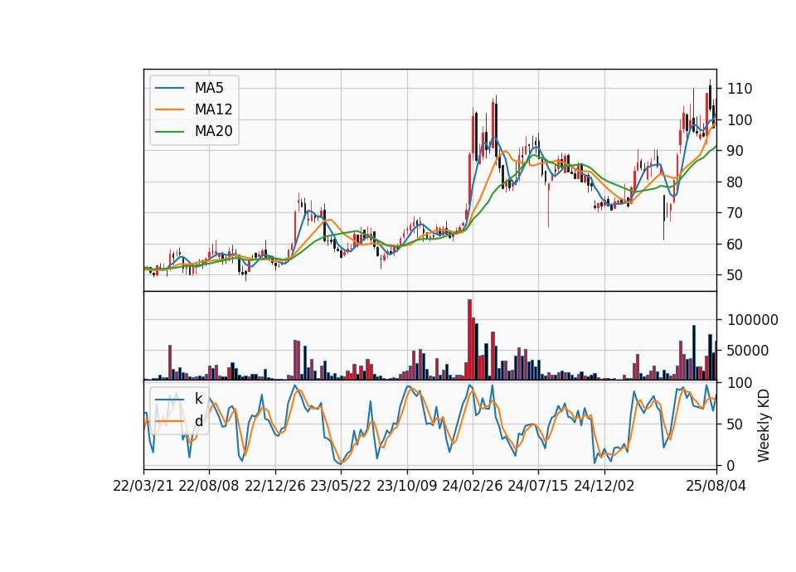Click the 24/02/26 date label

coord(472,486)
